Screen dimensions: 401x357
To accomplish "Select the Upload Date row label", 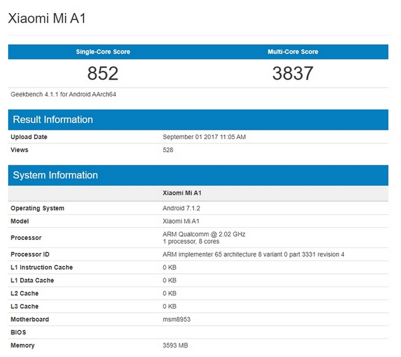I will point(29,137).
